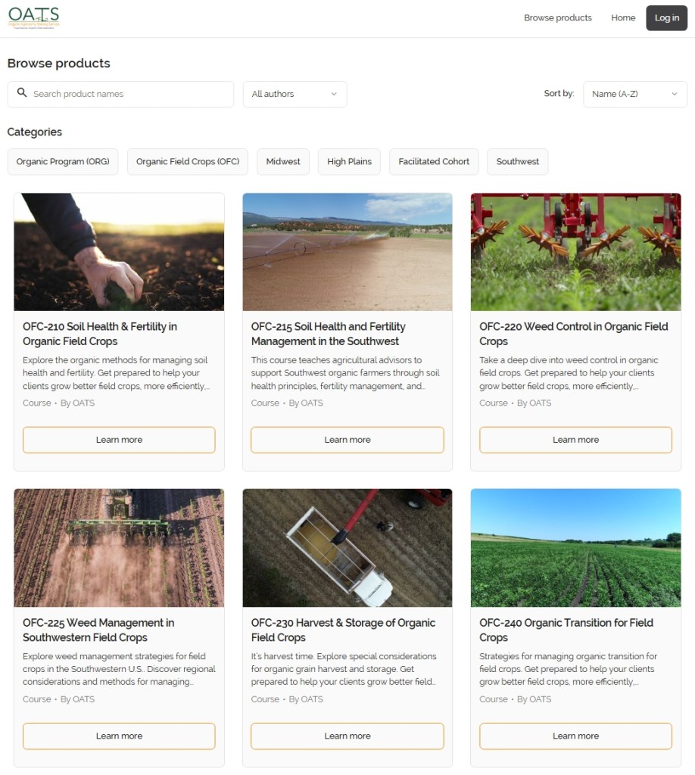Open Browse products in top navigation
The height and width of the screenshot is (775, 695).
557,18
